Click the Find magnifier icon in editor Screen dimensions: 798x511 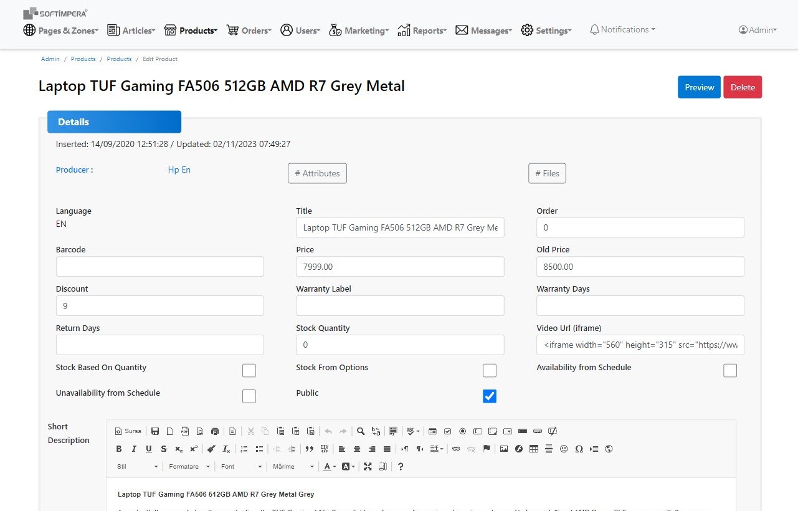(361, 431)
